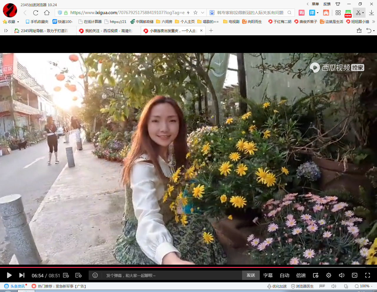
Task: Open the 向阳而生 bookmark
Action: 252,22
